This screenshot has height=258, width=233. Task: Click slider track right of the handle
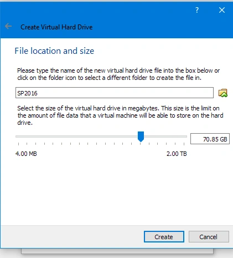click(165, 136)
